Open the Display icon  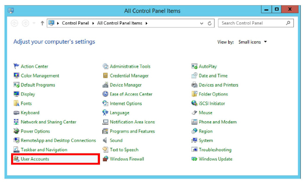click(x=16, y=94)
